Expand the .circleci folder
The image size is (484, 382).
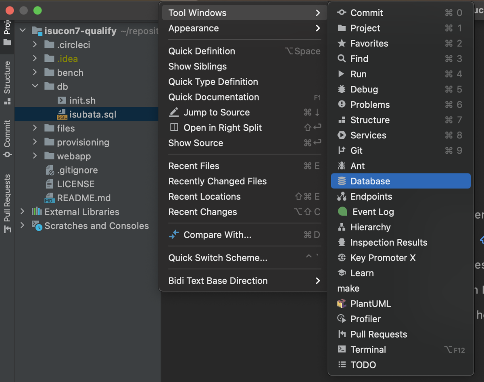35,44
